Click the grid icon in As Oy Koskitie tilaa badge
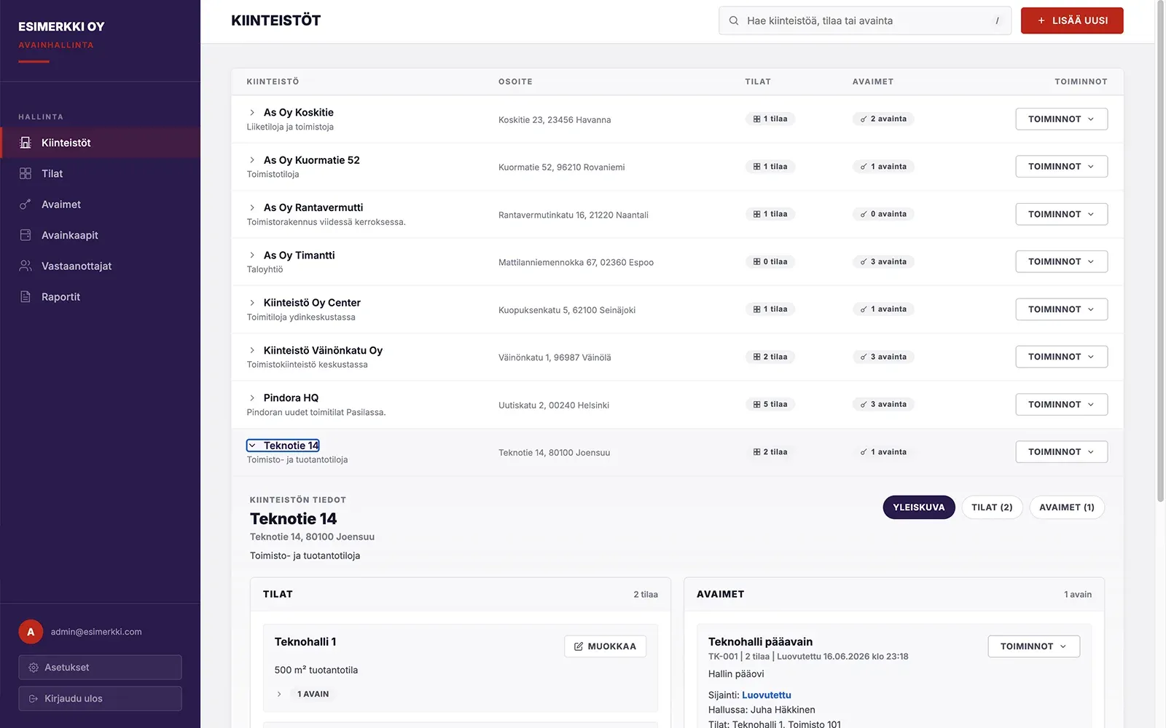This screenshot has width=1166, height=728. point(756,119)
